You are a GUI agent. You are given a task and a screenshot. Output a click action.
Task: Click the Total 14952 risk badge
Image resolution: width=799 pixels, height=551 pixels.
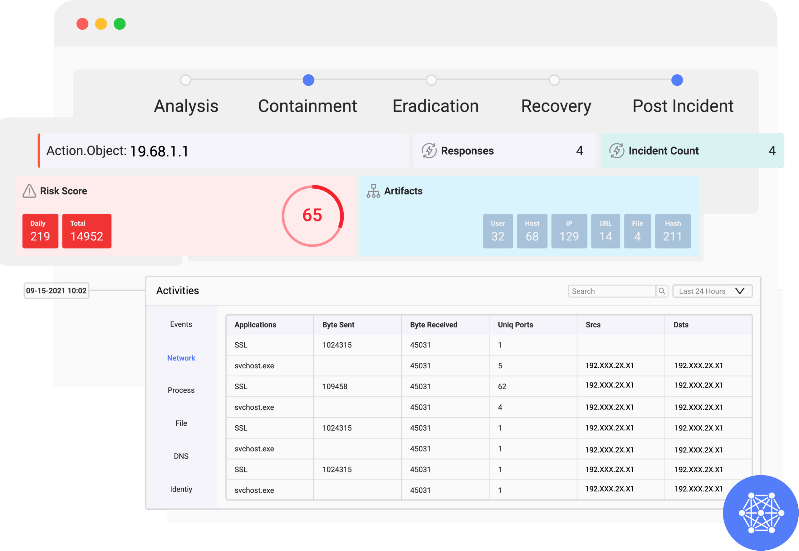[86, 231]
